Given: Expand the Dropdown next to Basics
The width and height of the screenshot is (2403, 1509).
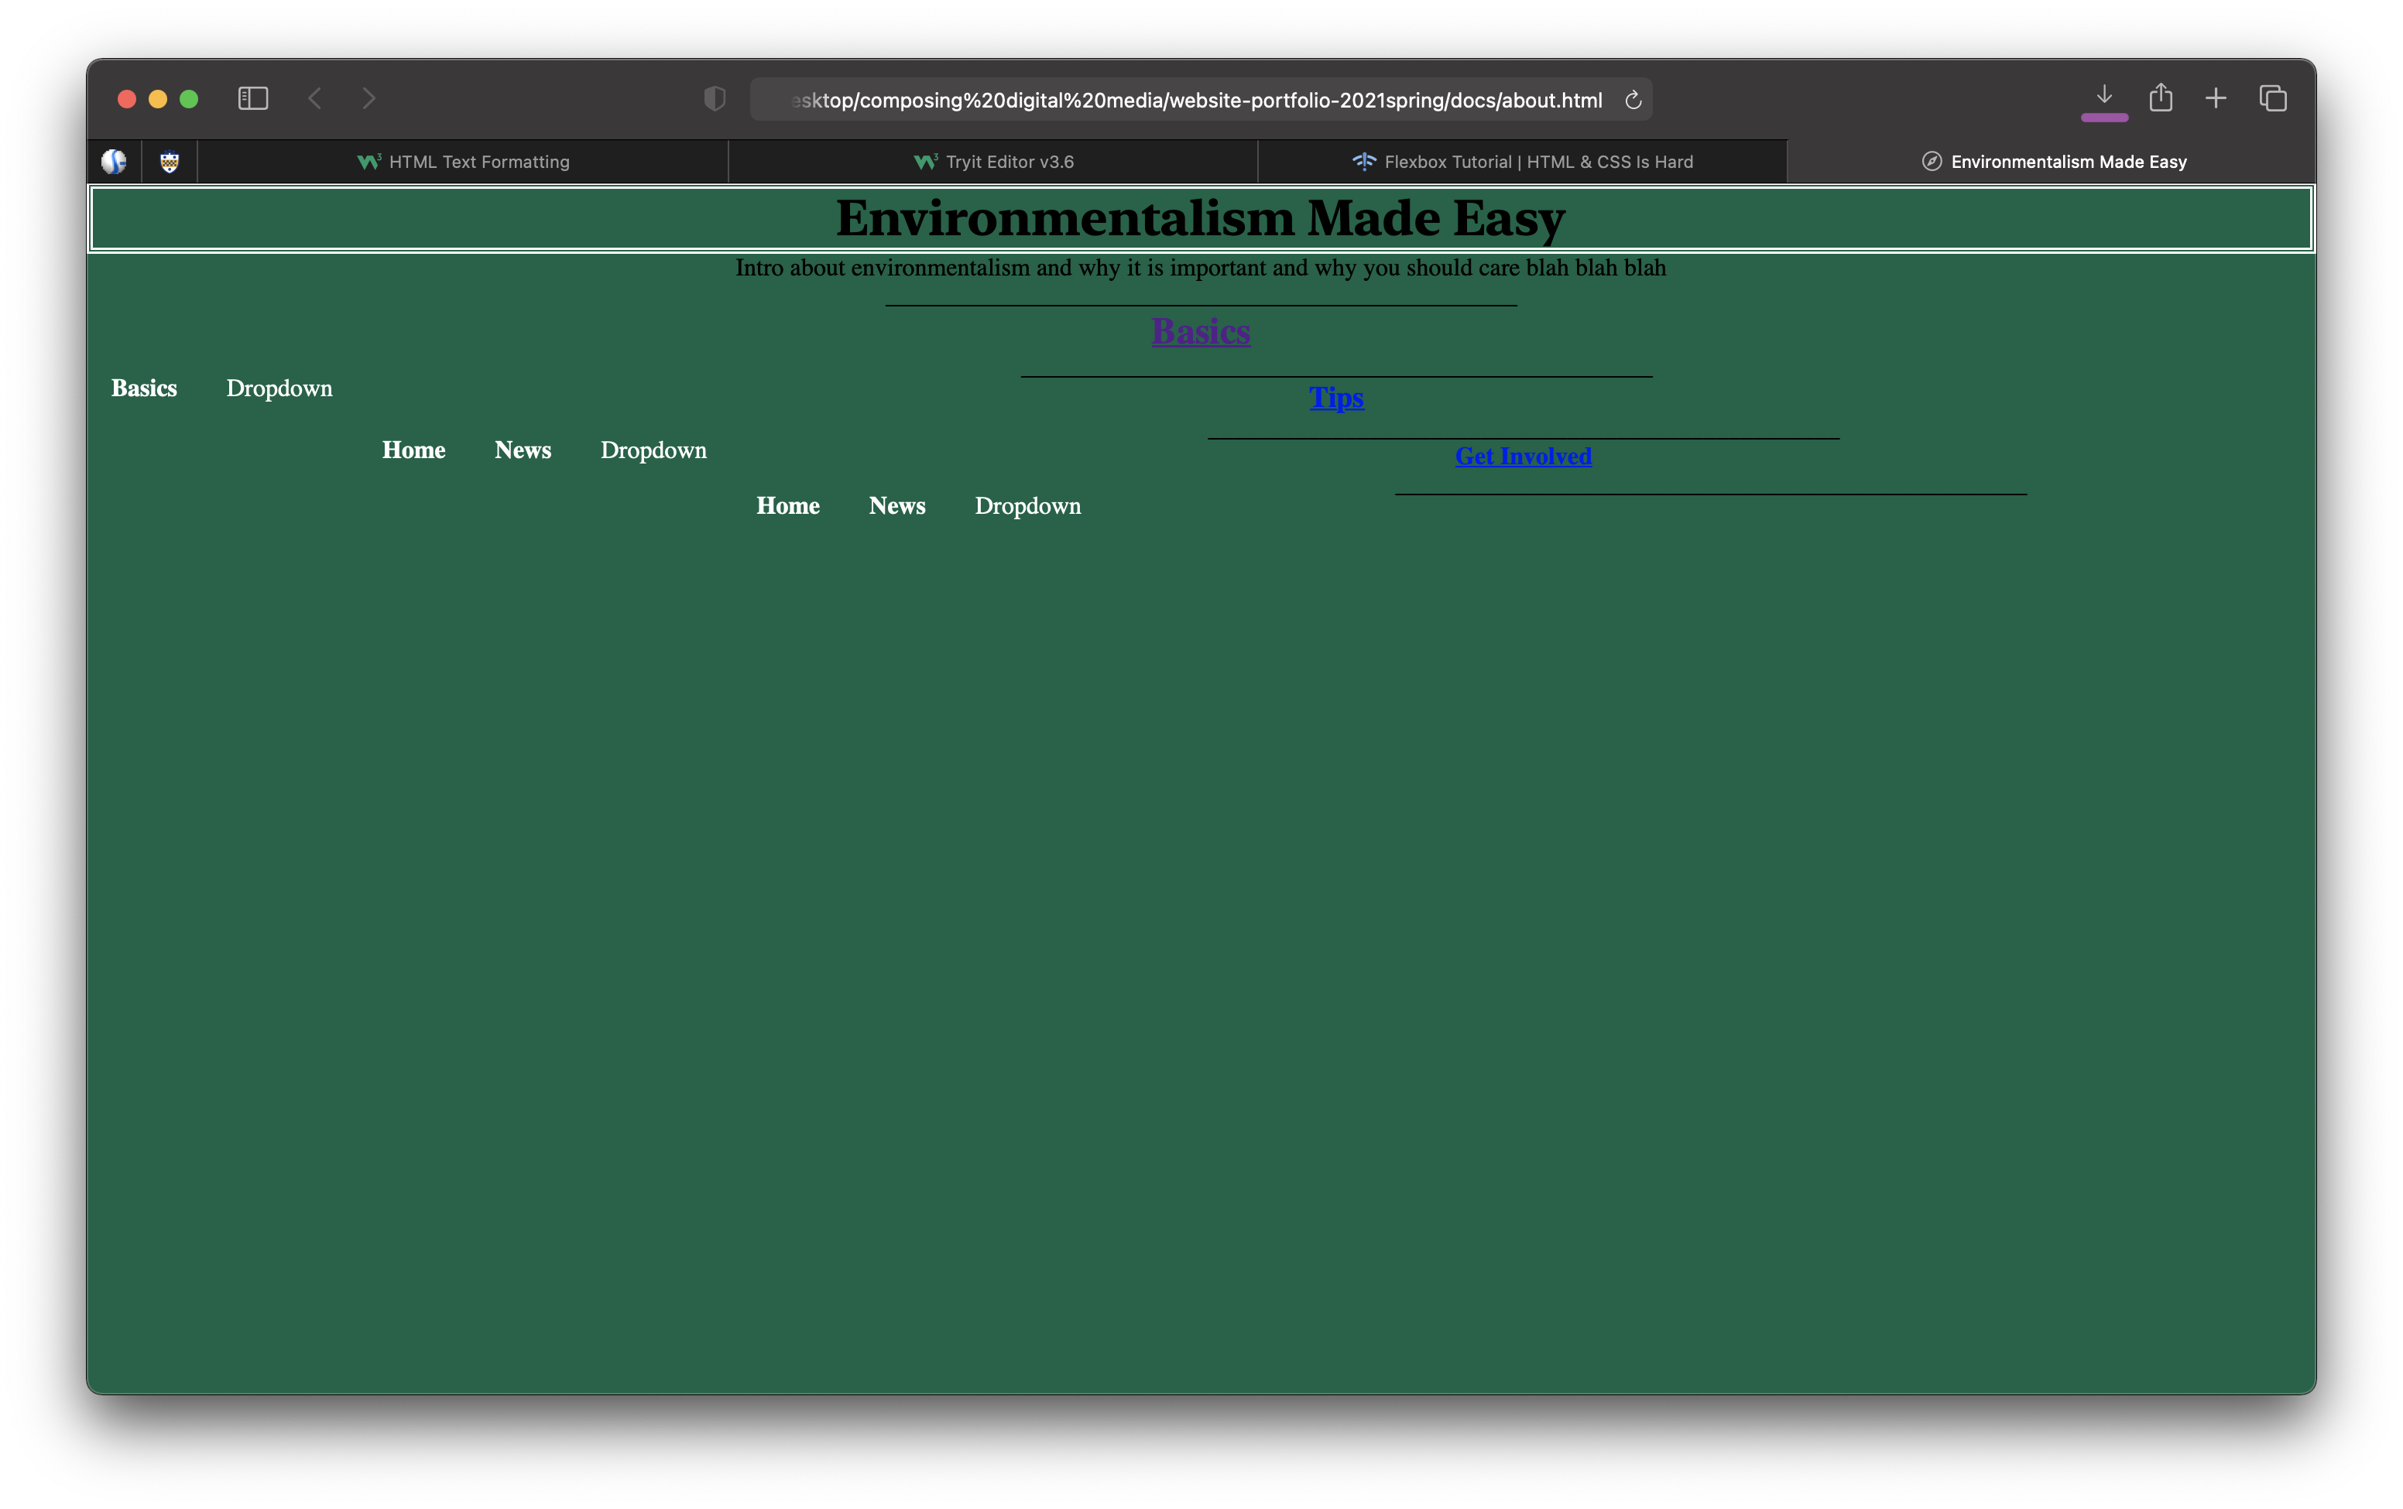Looking at the screenshot, I should [x=279, y=389].
